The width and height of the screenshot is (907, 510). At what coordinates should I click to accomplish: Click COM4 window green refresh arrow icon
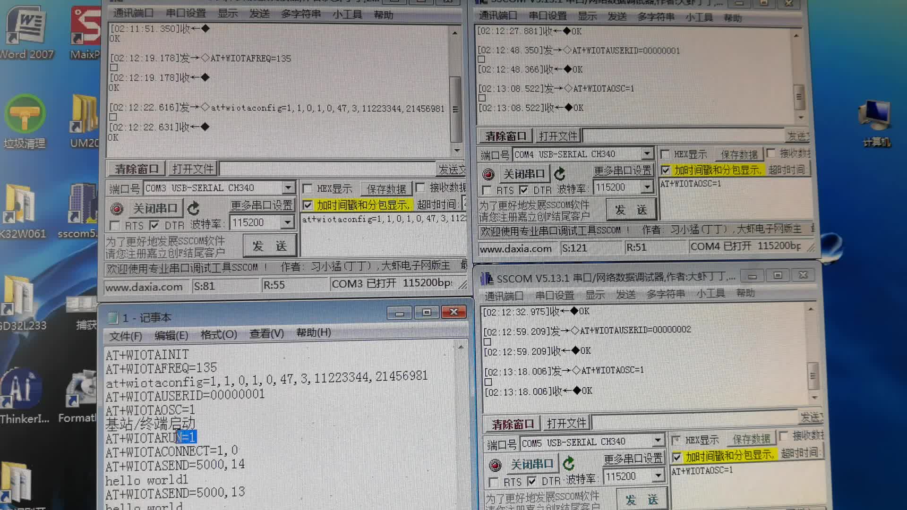coord(560,174)
